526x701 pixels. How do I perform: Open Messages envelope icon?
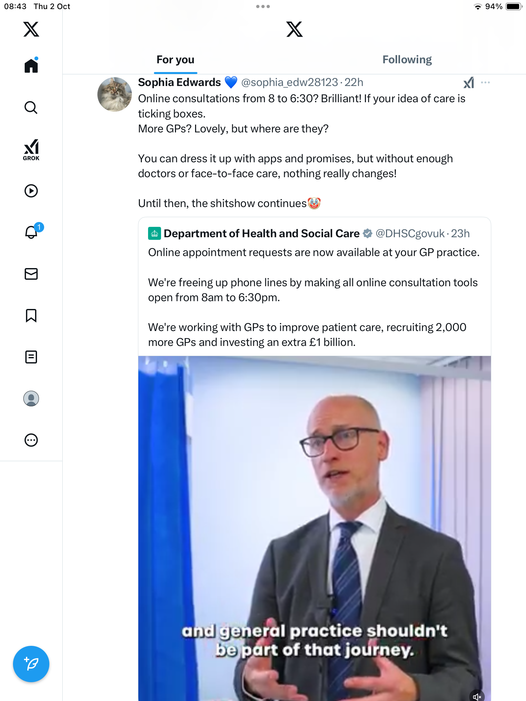click(31, 274)
